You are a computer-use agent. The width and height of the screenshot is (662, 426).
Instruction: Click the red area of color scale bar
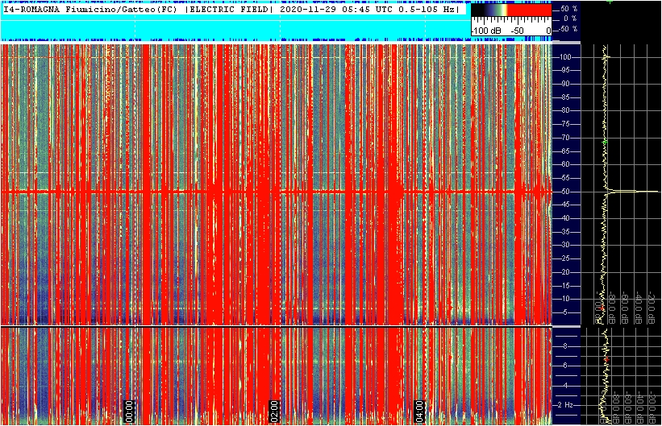pyautogui.click(x=530, y=10)
